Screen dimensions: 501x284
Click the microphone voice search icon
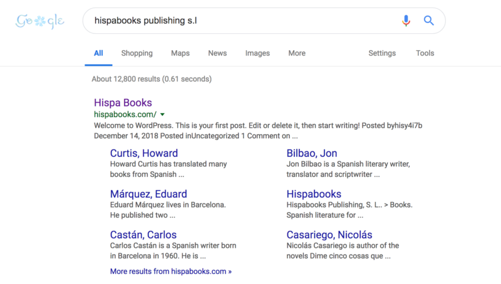pyautogui.click(x=406, y=21)
